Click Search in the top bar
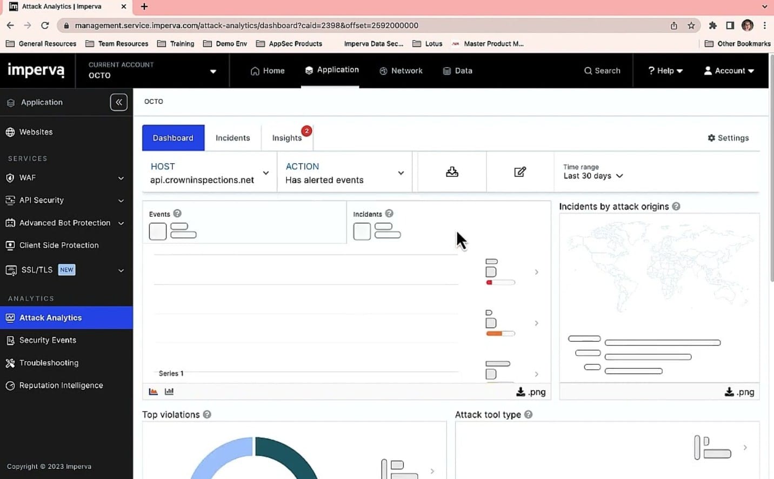 click(602, 71)
